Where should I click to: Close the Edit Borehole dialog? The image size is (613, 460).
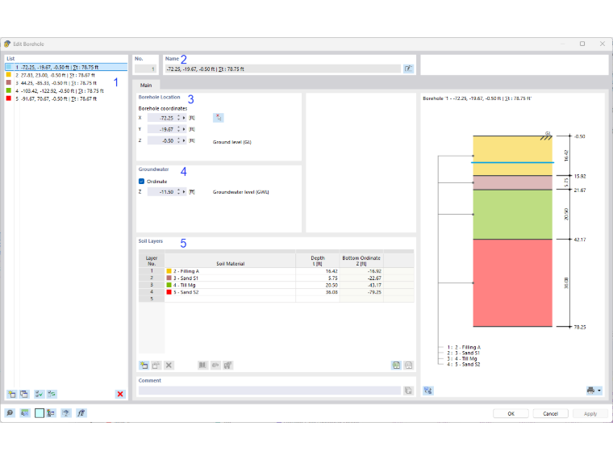coord(602,44)
